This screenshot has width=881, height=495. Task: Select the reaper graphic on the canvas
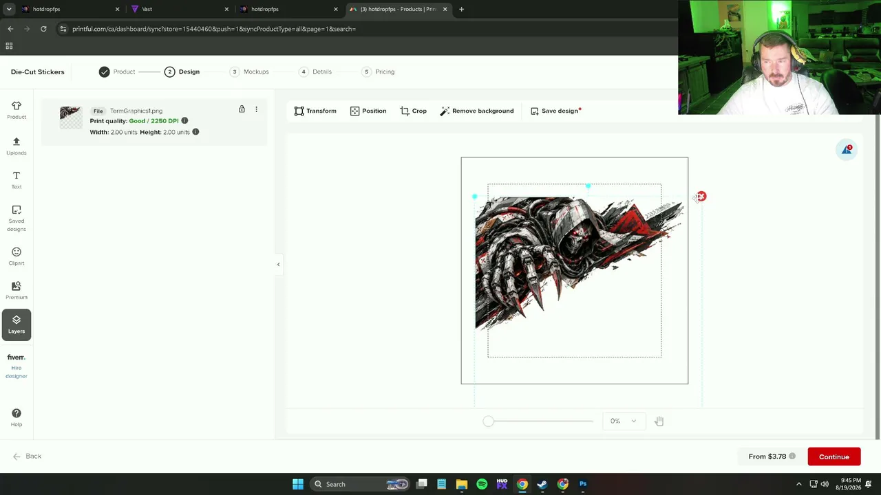pyautogui.click(x=578, y=263)
